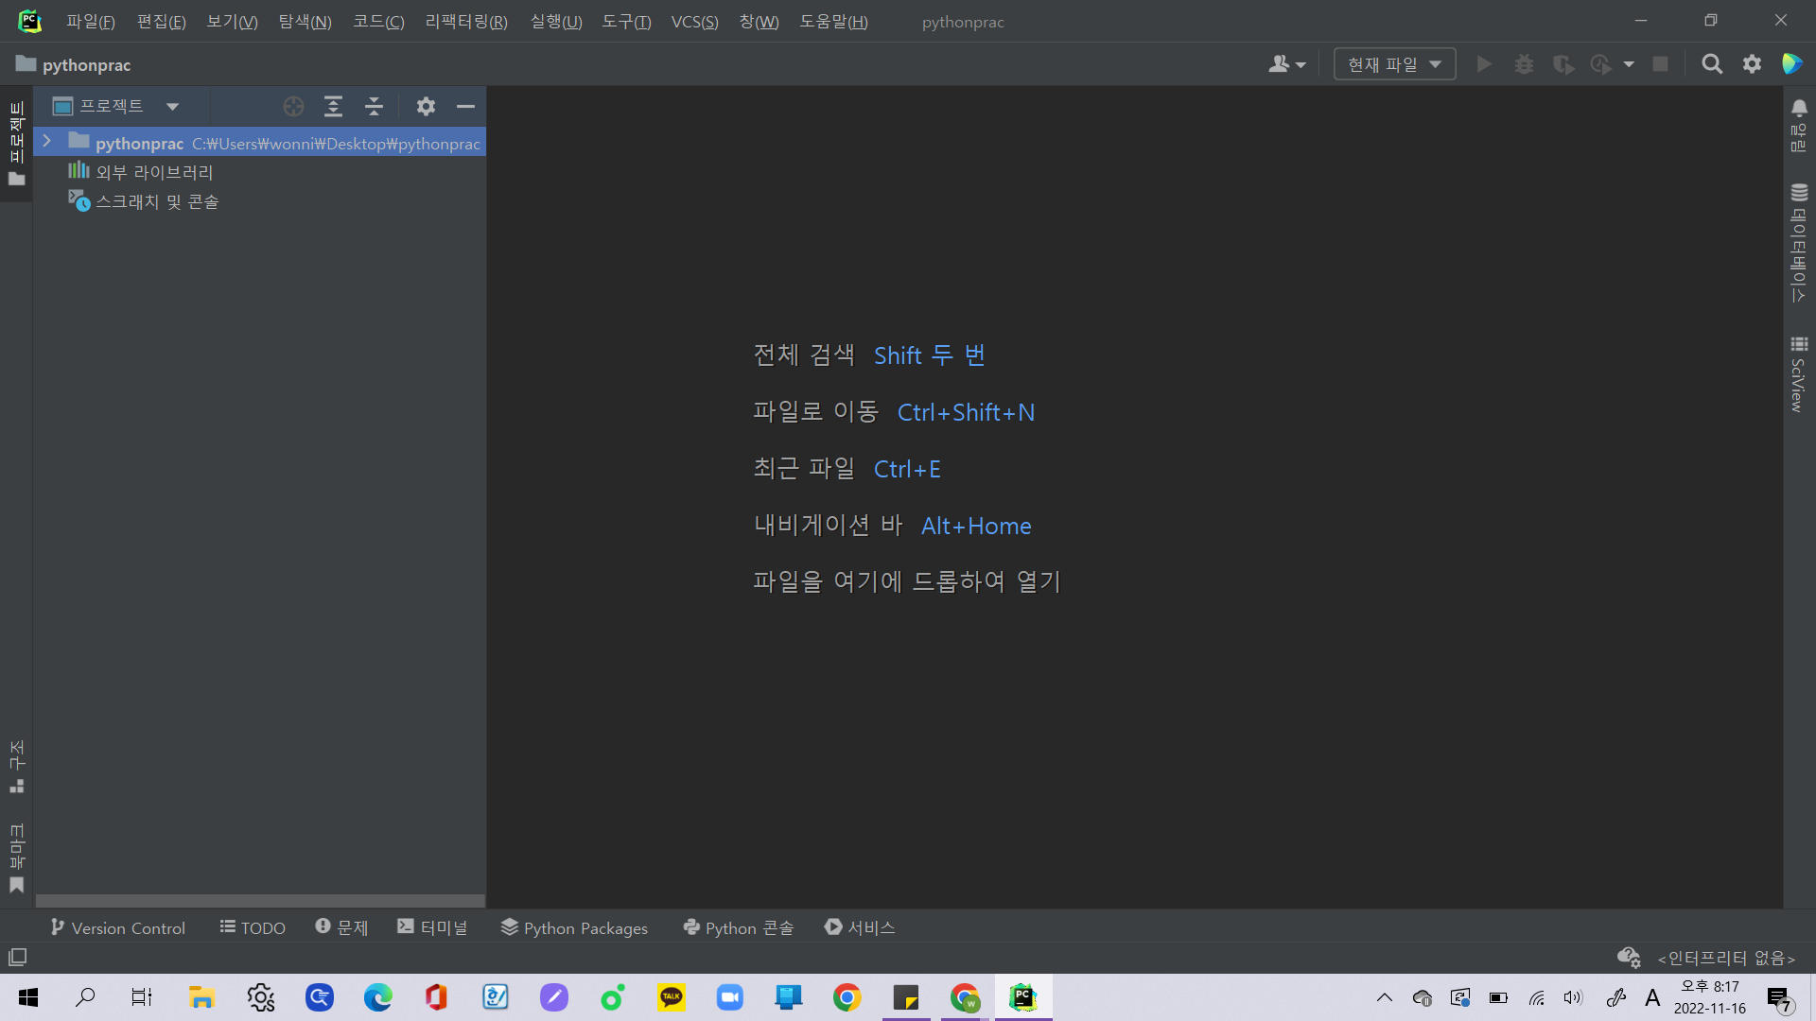Run the current file
This screenshot has height=1021, width=1816.
1484,64
